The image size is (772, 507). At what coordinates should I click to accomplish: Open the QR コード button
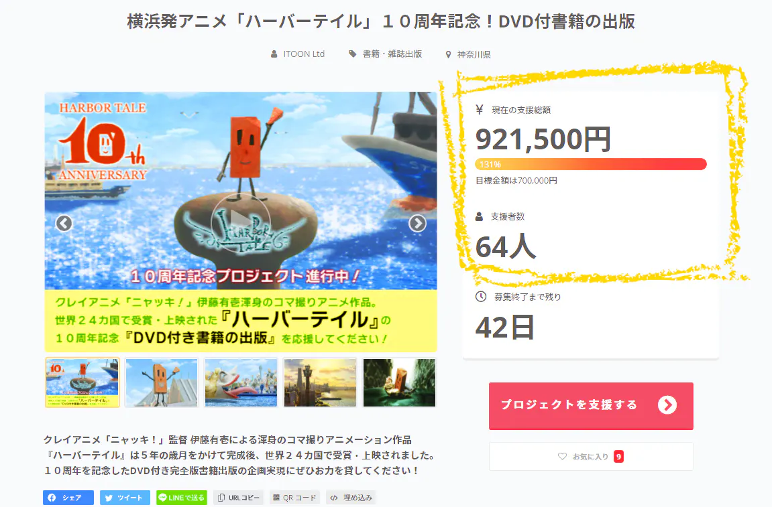295,498
